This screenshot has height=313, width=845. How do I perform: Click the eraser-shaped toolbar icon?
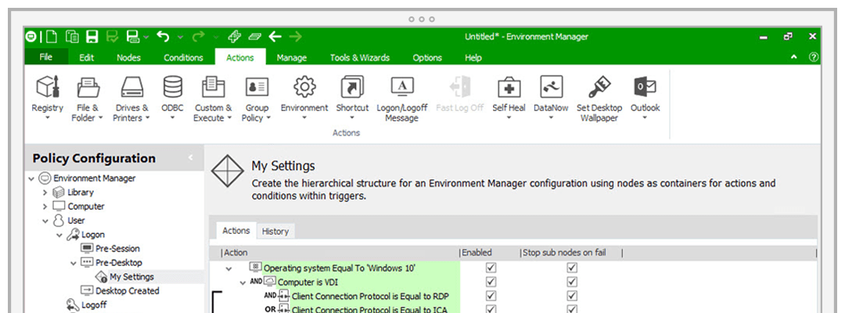[x=254, y=37]
